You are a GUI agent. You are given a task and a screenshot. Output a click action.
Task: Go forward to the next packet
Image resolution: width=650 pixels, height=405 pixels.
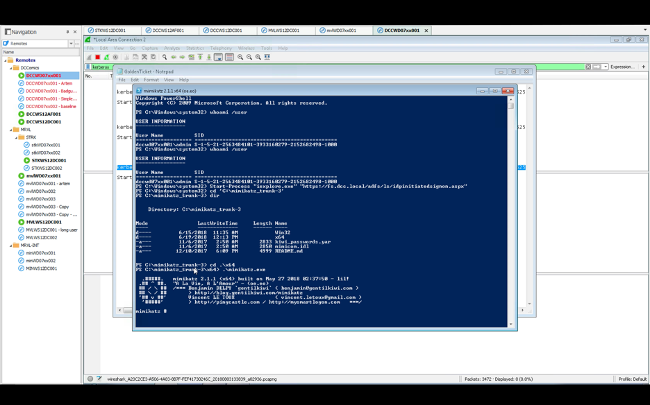click(x=183, y=57)
